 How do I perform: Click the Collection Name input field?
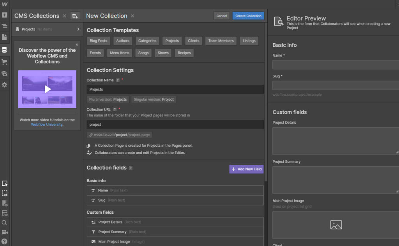[x=175, y=90]
